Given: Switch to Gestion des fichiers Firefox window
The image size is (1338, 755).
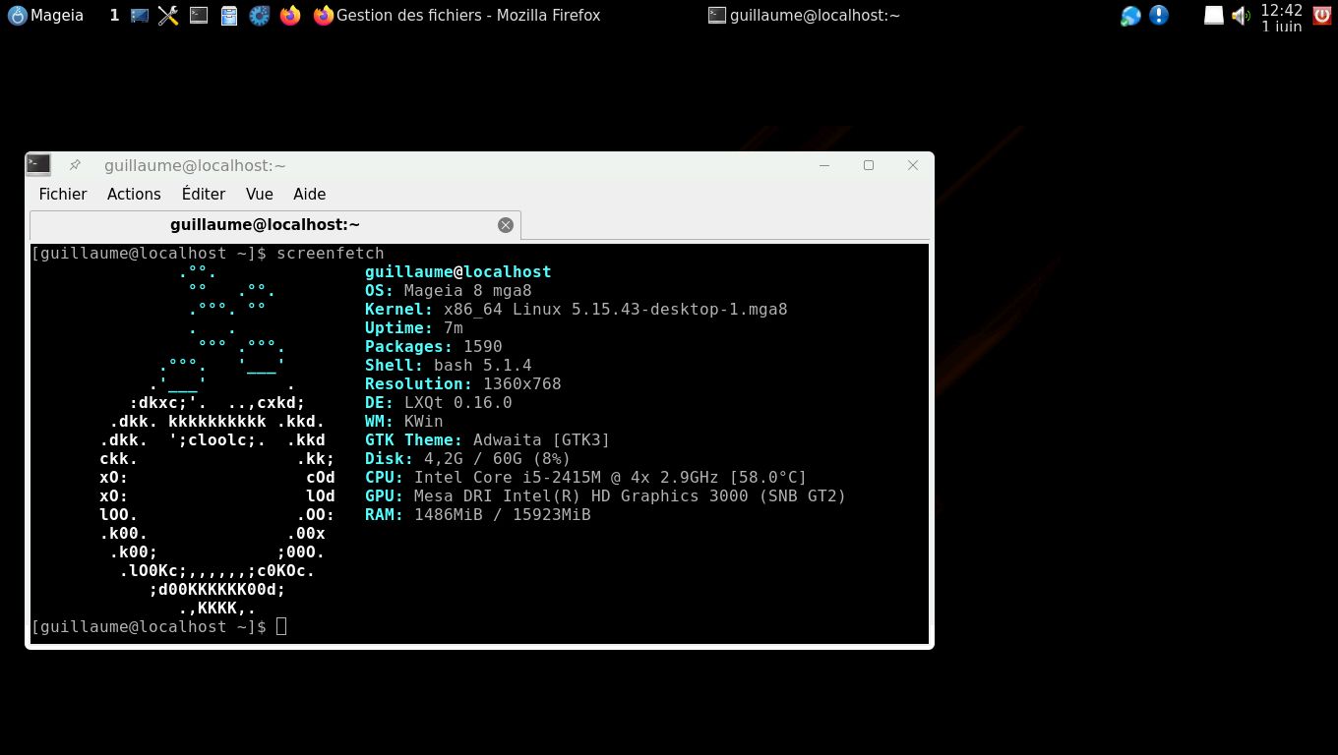Looking at the screenshot, I should (x=456, y=15).
